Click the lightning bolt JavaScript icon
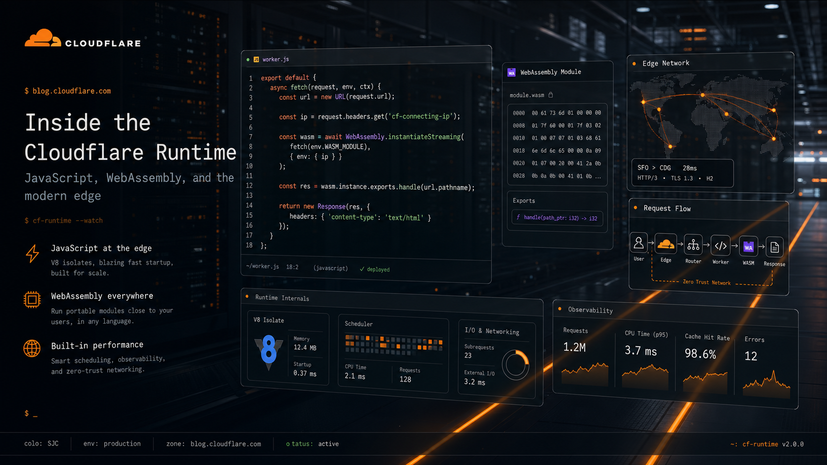The width and height of the screenshot is (827, 465). point(32,254)
